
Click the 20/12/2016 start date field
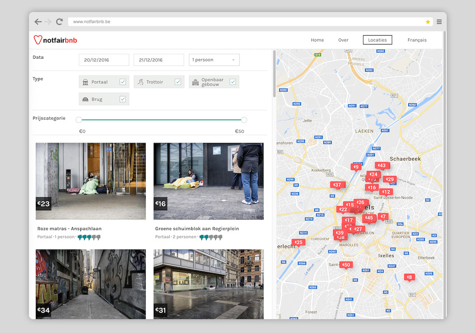tap(104, 60)
